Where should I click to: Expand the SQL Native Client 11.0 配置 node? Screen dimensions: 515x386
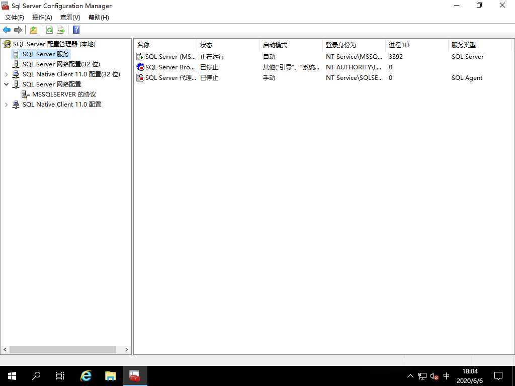[x=6, y=105]
